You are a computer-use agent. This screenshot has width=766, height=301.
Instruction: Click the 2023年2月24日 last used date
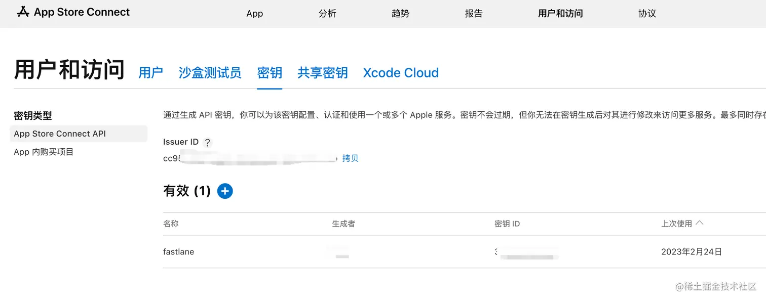click(692, 251)
